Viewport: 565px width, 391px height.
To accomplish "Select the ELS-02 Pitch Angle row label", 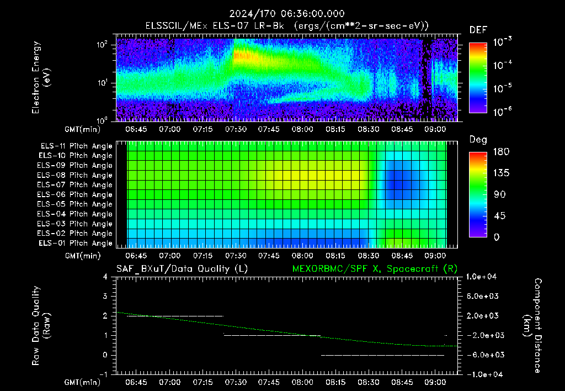I will [74, 234].
